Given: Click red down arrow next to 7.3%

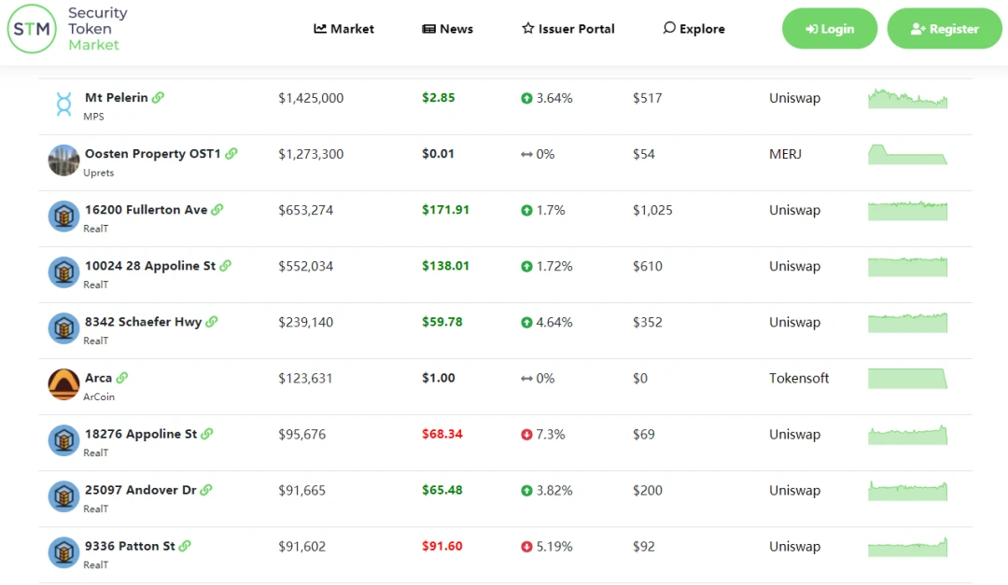Looking at the screenshot, I should [x=526, y=435].
